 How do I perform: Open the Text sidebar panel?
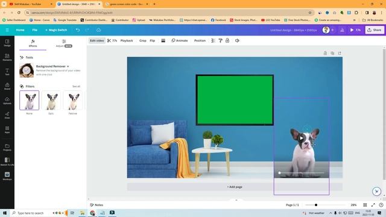point(7,72)
